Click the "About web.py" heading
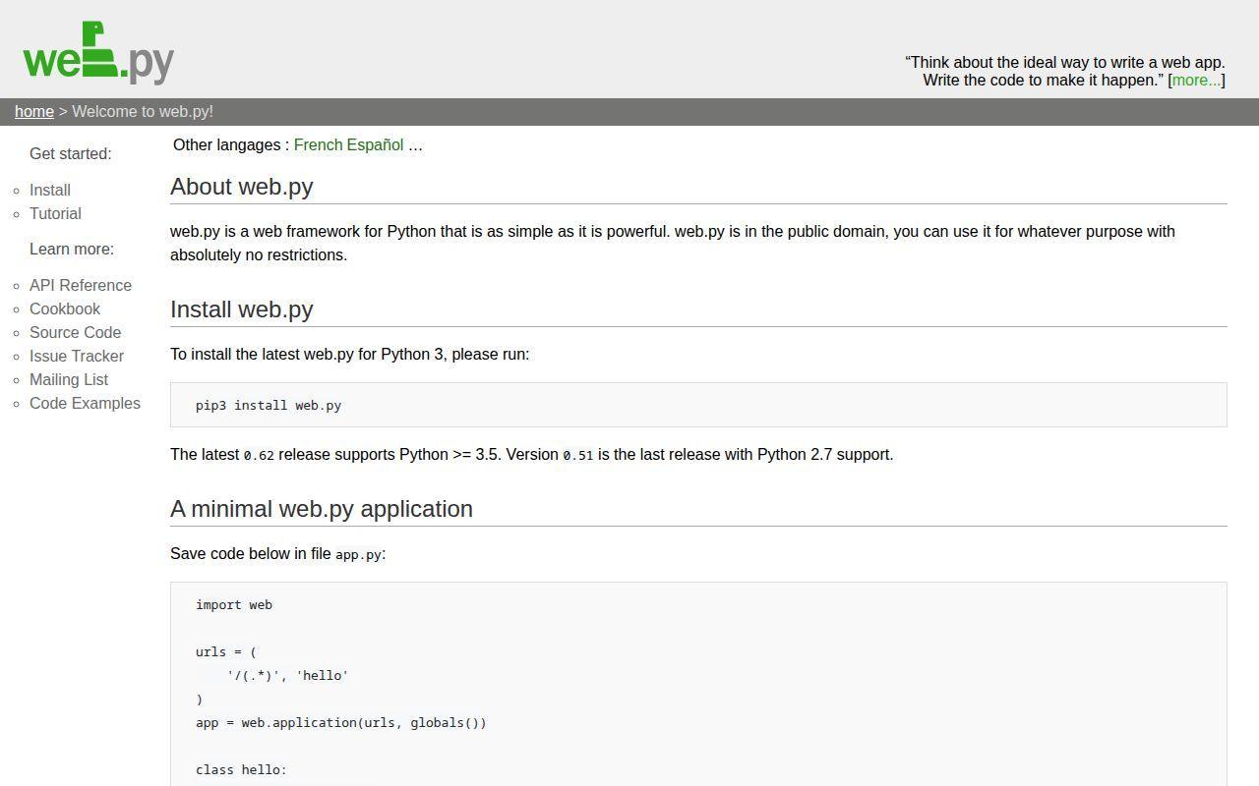1259x786 pixels. coord(242,187)
